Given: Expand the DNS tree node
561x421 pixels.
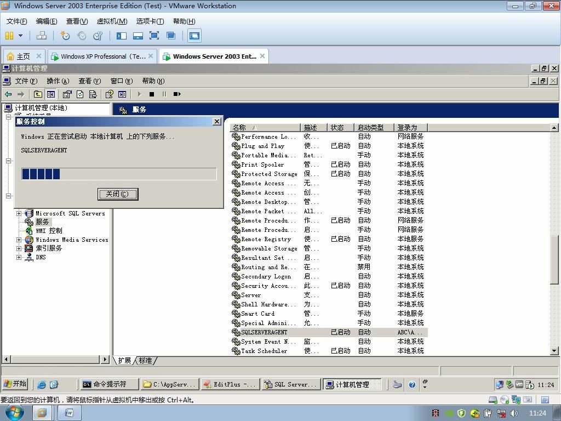Looking at the screenshot, I should [19, 258].
